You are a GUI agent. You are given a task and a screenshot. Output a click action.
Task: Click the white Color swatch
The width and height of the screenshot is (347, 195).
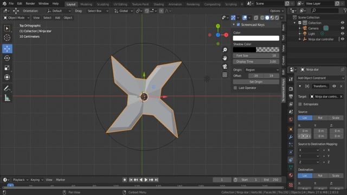[x=256, y=38]
